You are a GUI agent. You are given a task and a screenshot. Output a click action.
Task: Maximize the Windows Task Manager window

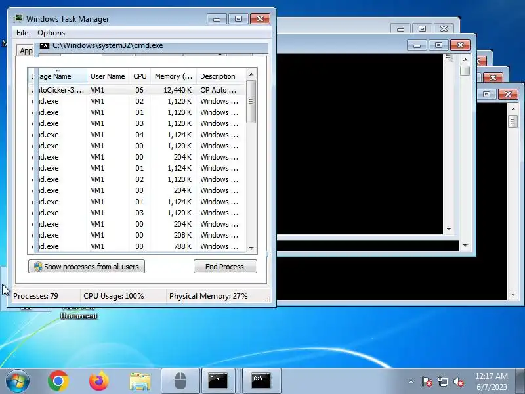pyautogui.click(x=238, y=19)
